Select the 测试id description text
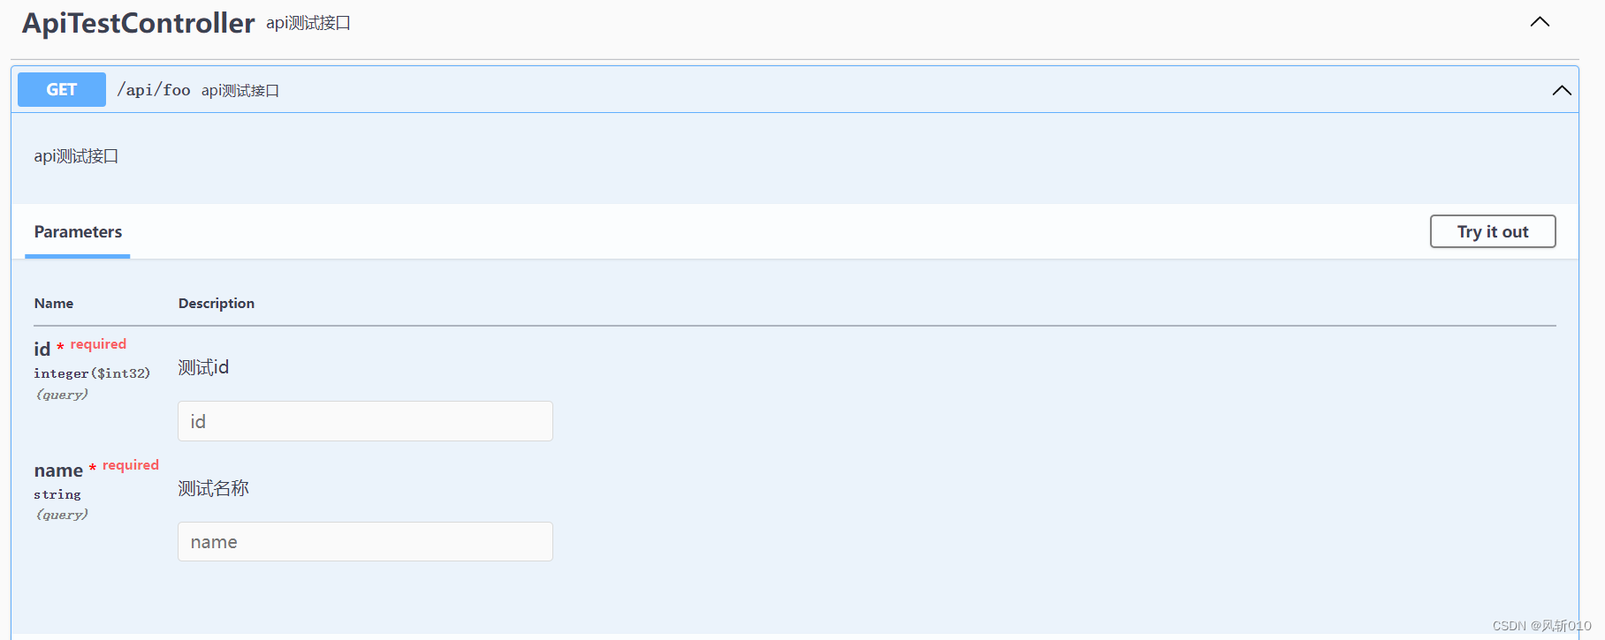The width and height of the screenshot is (1605, 640). coord(202,366)
